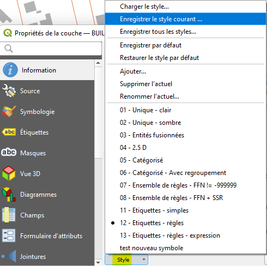Select style test nouveau symbole
This screenshot has width=267, height=266.
(185, 248)
